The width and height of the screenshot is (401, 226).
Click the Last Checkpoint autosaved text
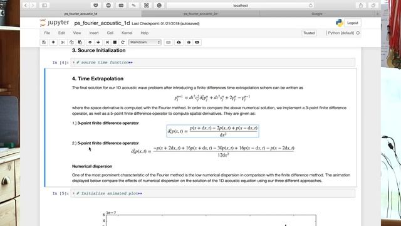click(x=165, y=24)
